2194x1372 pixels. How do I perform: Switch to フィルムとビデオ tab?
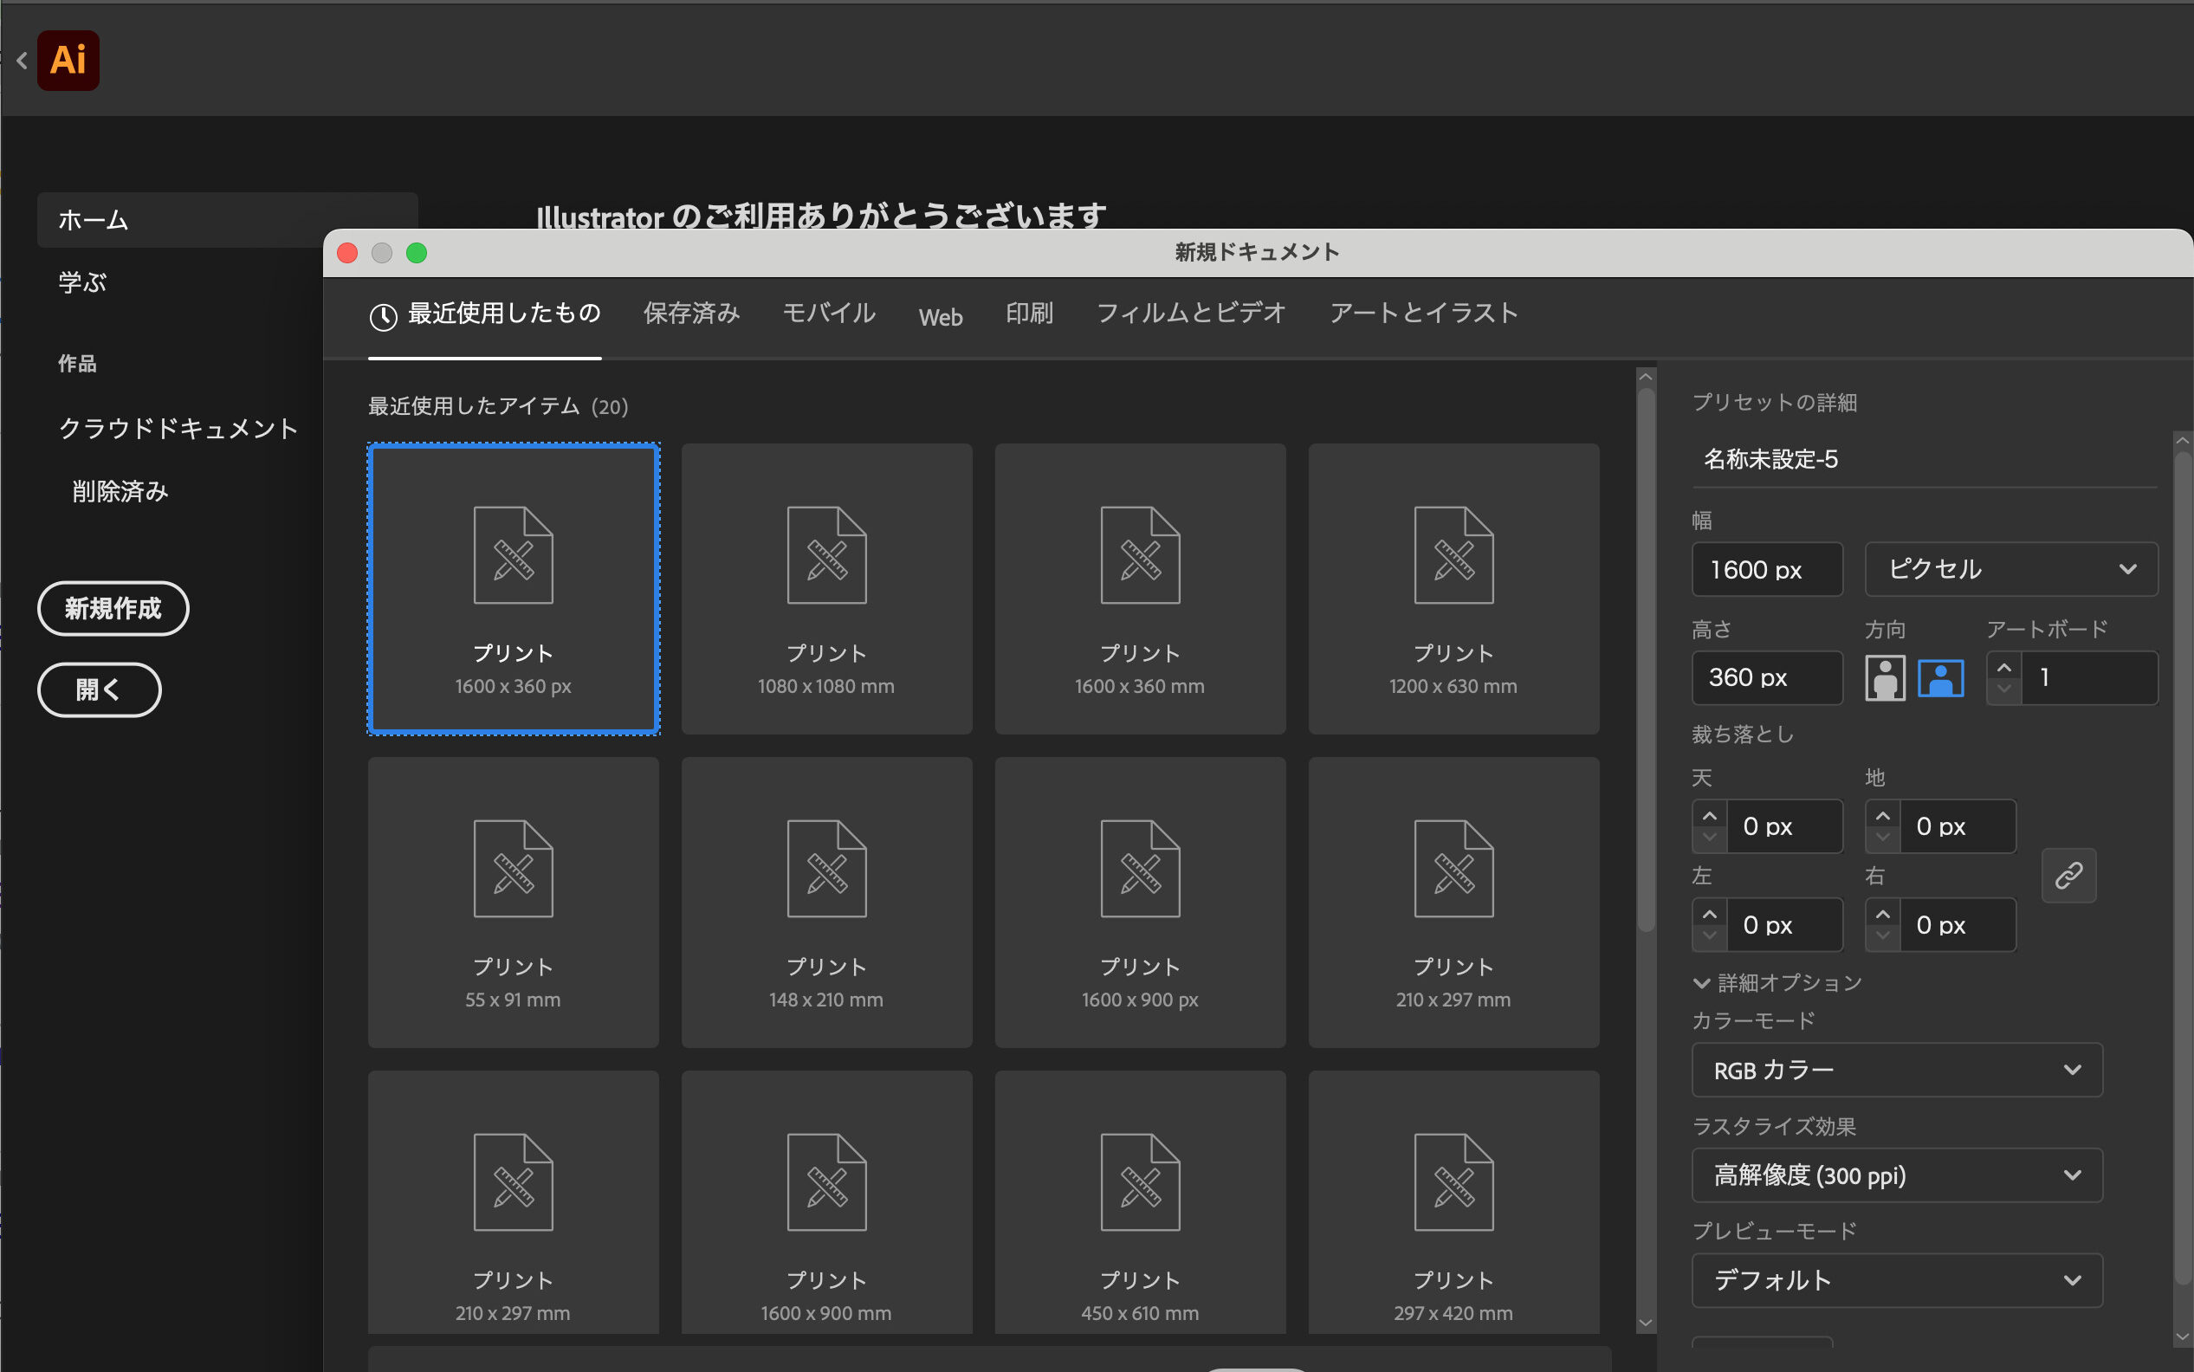point(1191,314)
